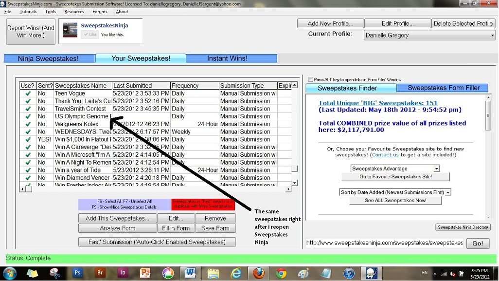The height and width of the screenshot is (281, 499).
Task: Open the Tools menu
Action: point(50,12)
